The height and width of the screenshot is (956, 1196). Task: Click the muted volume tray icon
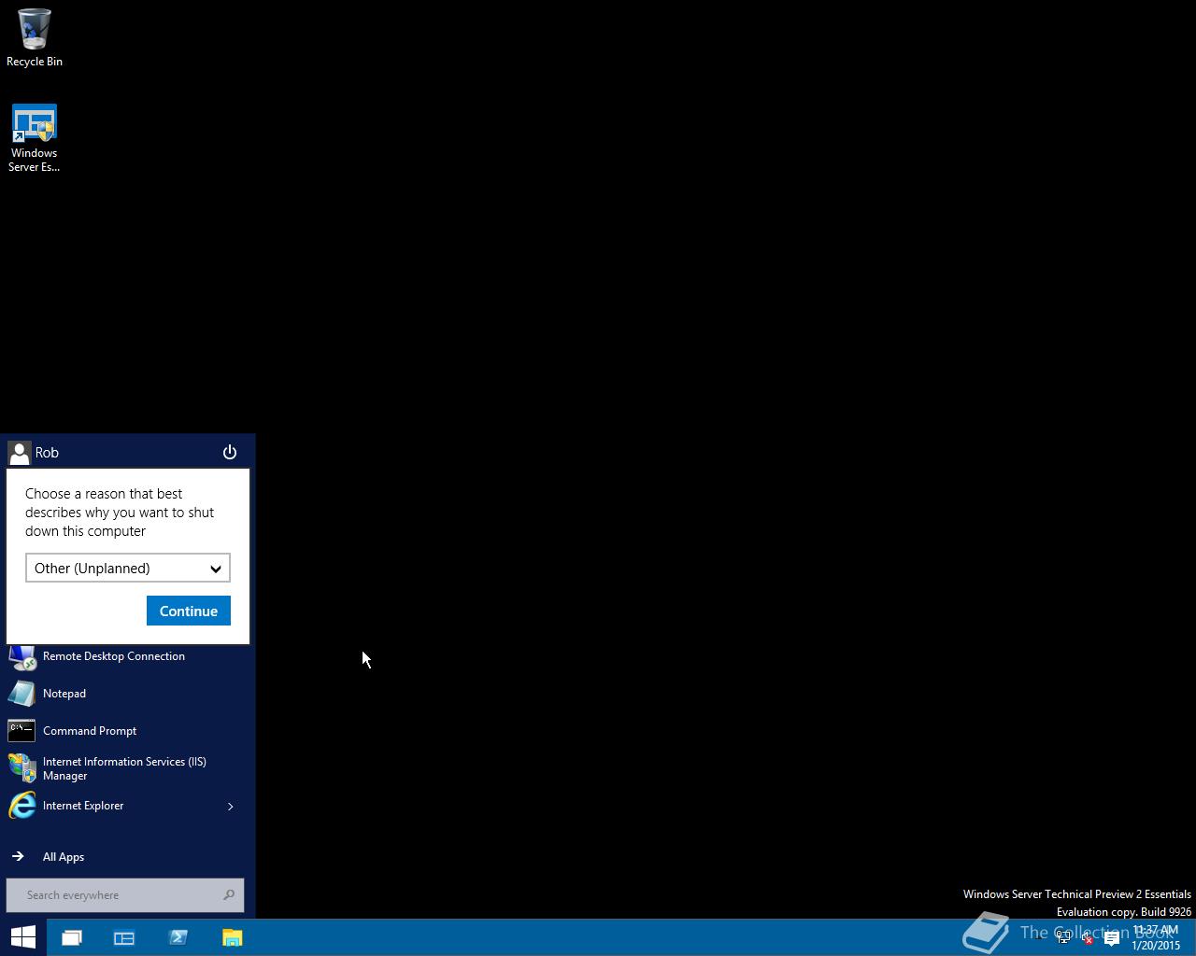click(1087, 938)
